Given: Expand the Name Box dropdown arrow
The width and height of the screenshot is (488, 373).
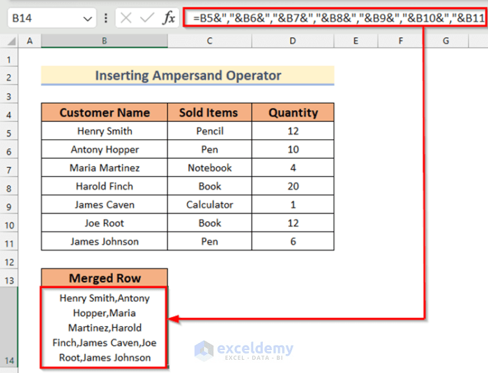Looking at the screenshot, I should [x=87, y=19].
